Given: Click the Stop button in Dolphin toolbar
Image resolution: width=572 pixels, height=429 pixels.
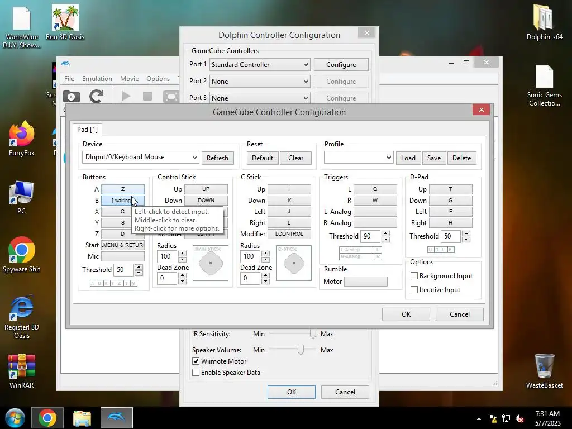Looking at the screenshot, I should [x=147, y=96].
